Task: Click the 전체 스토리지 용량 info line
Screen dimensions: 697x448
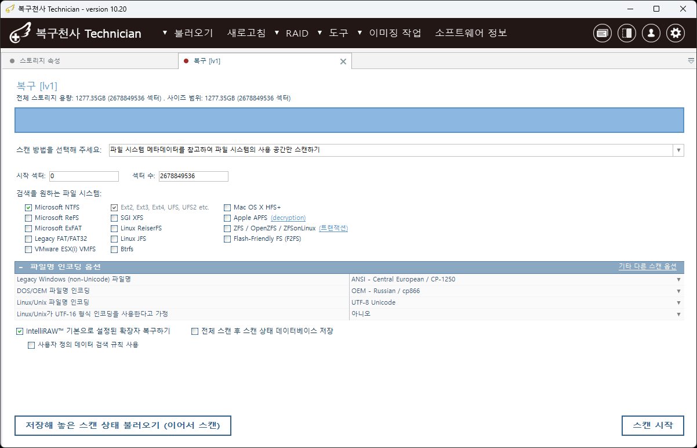Action: 154,98
